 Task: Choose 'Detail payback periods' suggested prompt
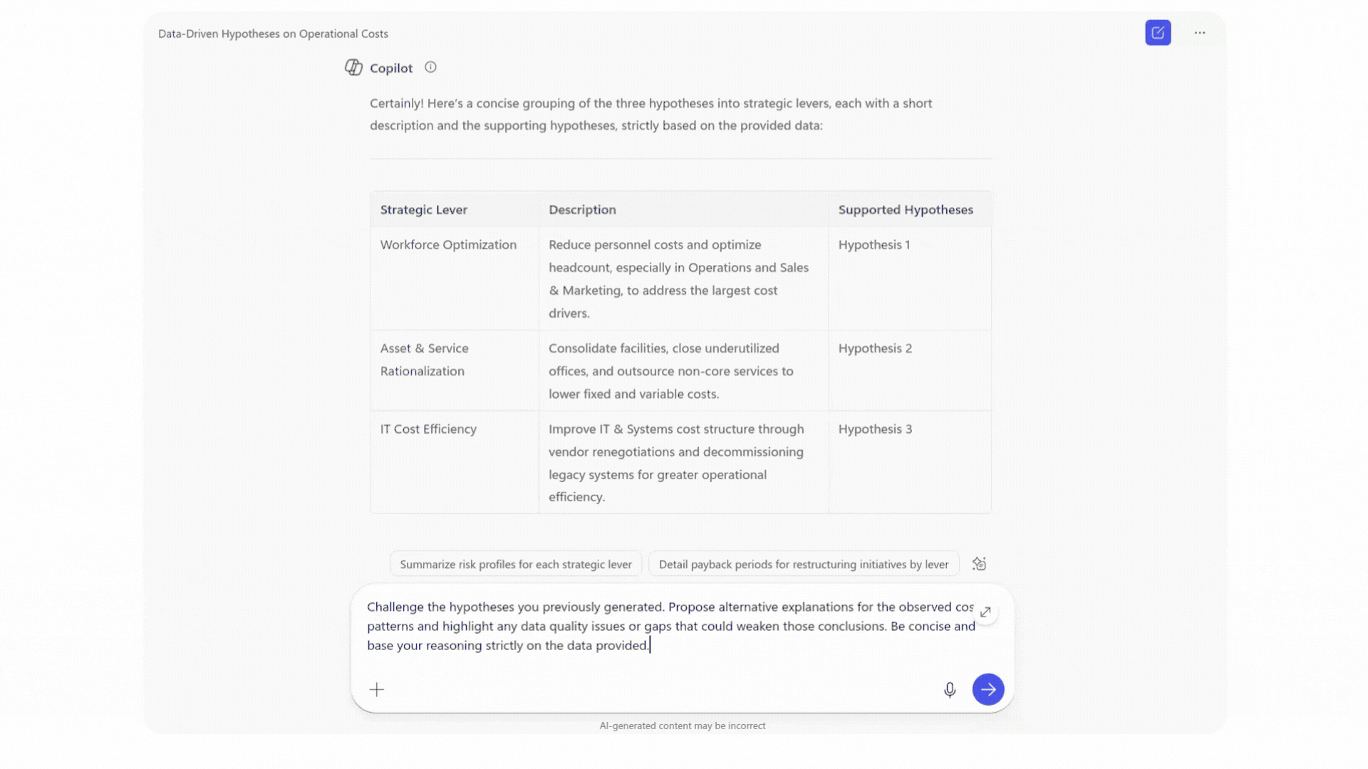click(x=803, y=564)
